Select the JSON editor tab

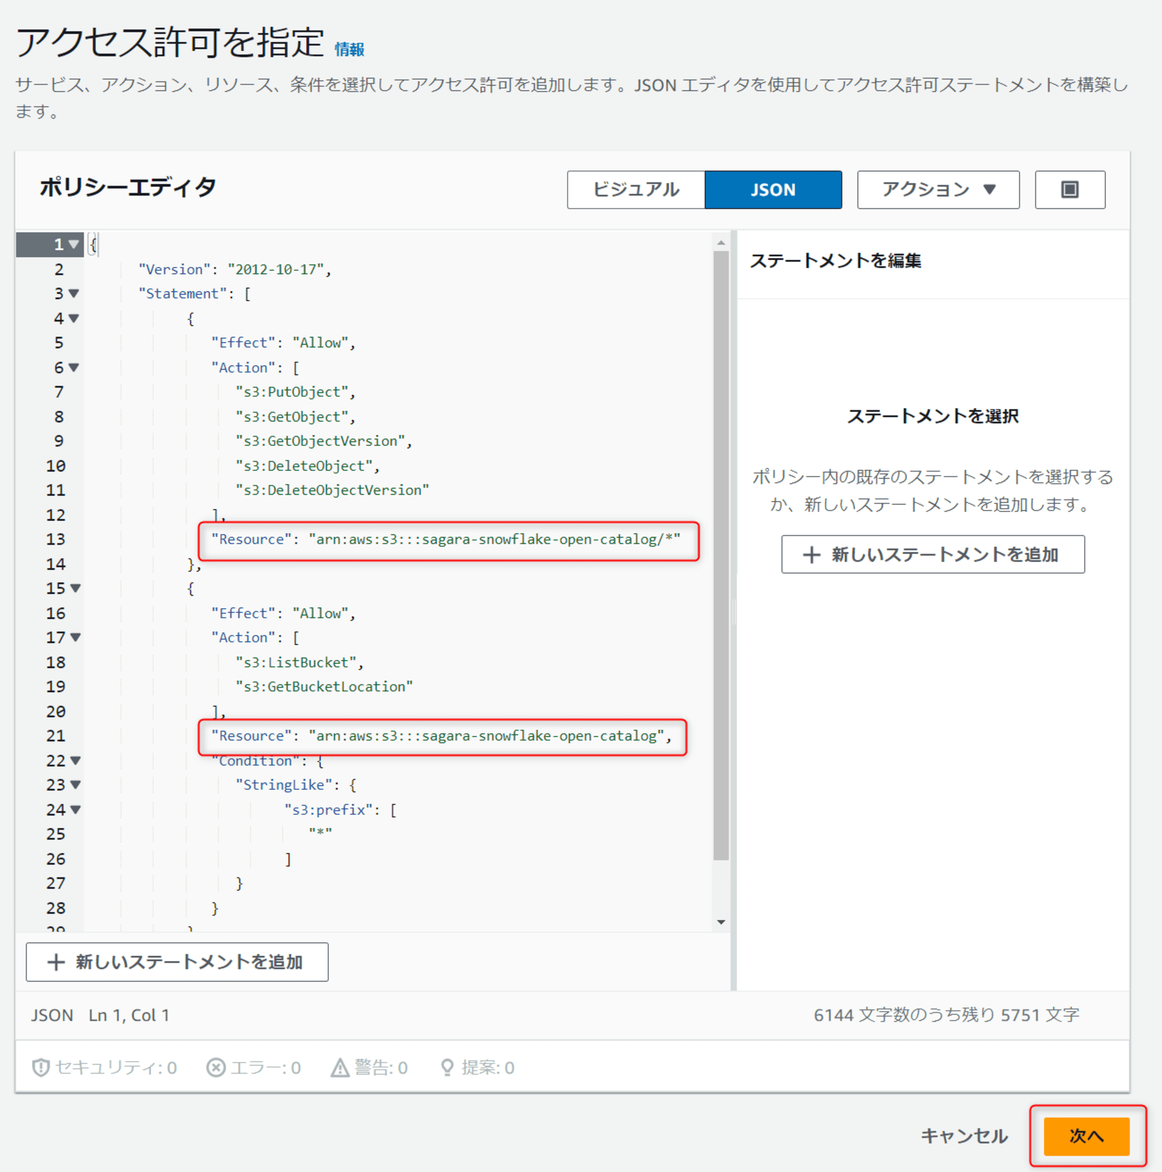pyautogui.click(x=773, y=190)
